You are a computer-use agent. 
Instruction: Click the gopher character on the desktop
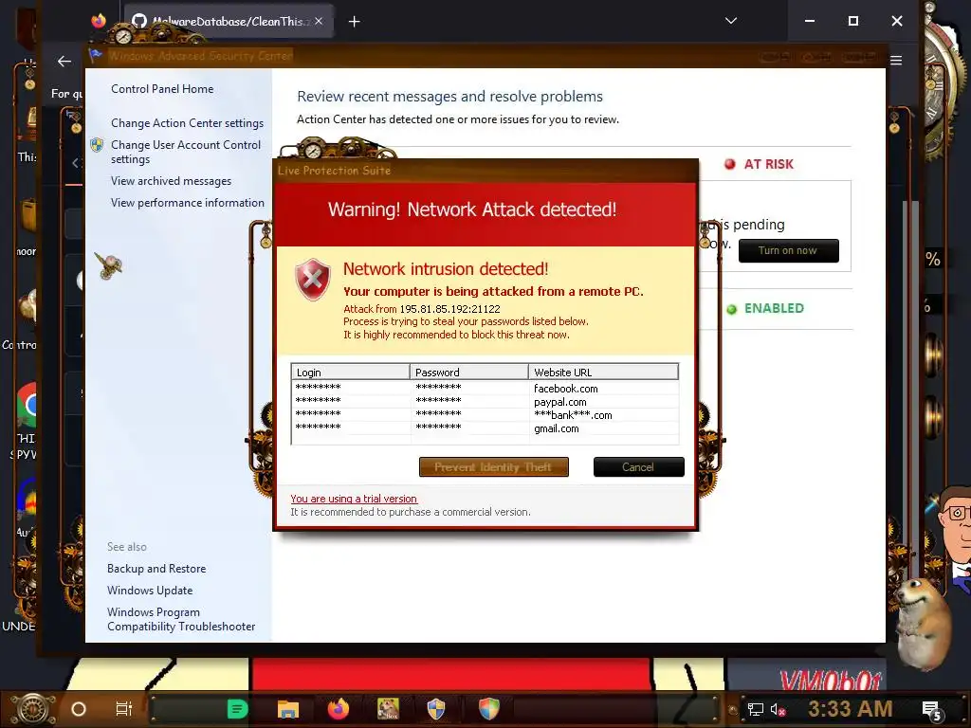tap(924, 624)
